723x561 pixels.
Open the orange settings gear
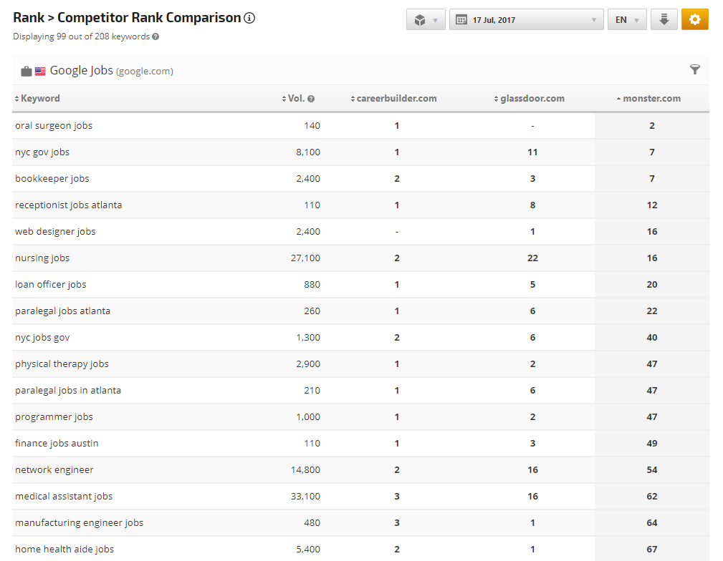[x=694, y=20]
